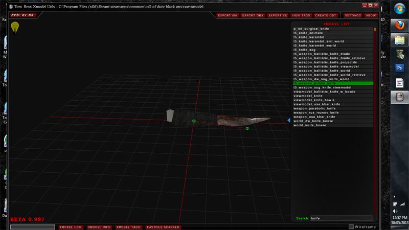Switch to XMODEL TAGS tab
The width and height of the screenshot is (409, 230).
pyautogui.click(x=128, y=227)
